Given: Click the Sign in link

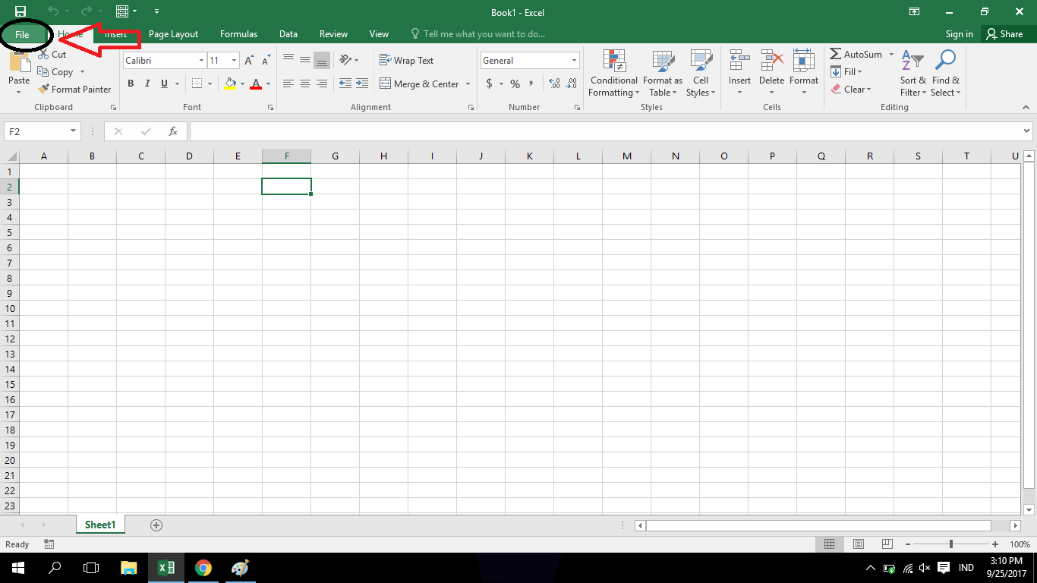Looking at the screenshot, I should pos(959,33).
